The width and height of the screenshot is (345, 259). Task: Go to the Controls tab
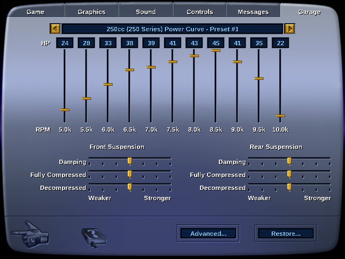[200, 12]
